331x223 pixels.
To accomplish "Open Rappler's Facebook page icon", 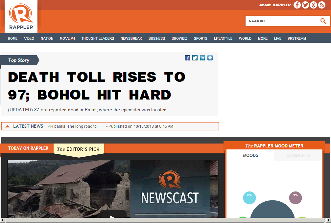I will [x=297, y=5].
